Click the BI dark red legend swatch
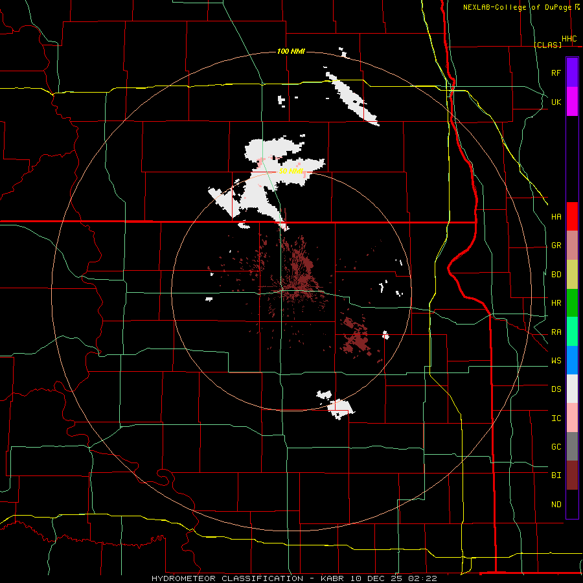The width and height of the screenshot is (583, 583). (x=572, y=475)
